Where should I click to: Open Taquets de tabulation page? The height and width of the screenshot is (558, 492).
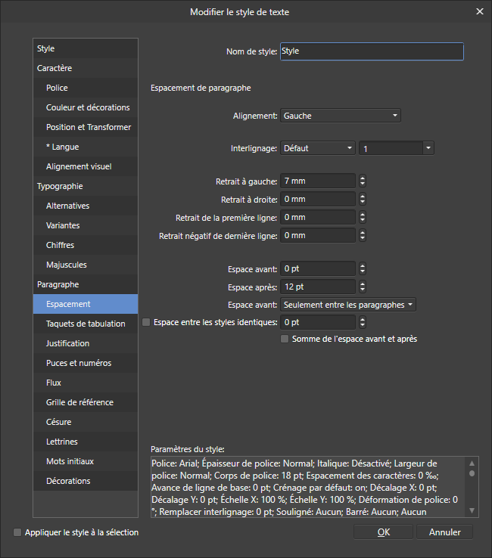[86, 324]
